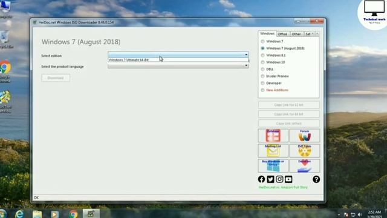
Task: Click Buy Windows or Office icon
Action: pyautogui.click(x=273, y=165)
